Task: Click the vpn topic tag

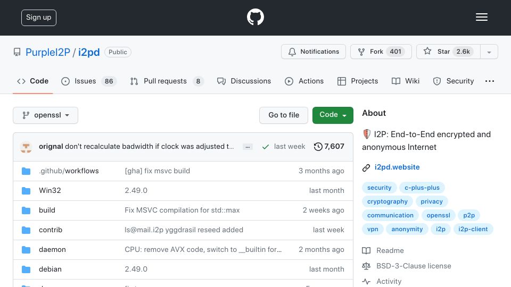Action: (x=373, y=229)
